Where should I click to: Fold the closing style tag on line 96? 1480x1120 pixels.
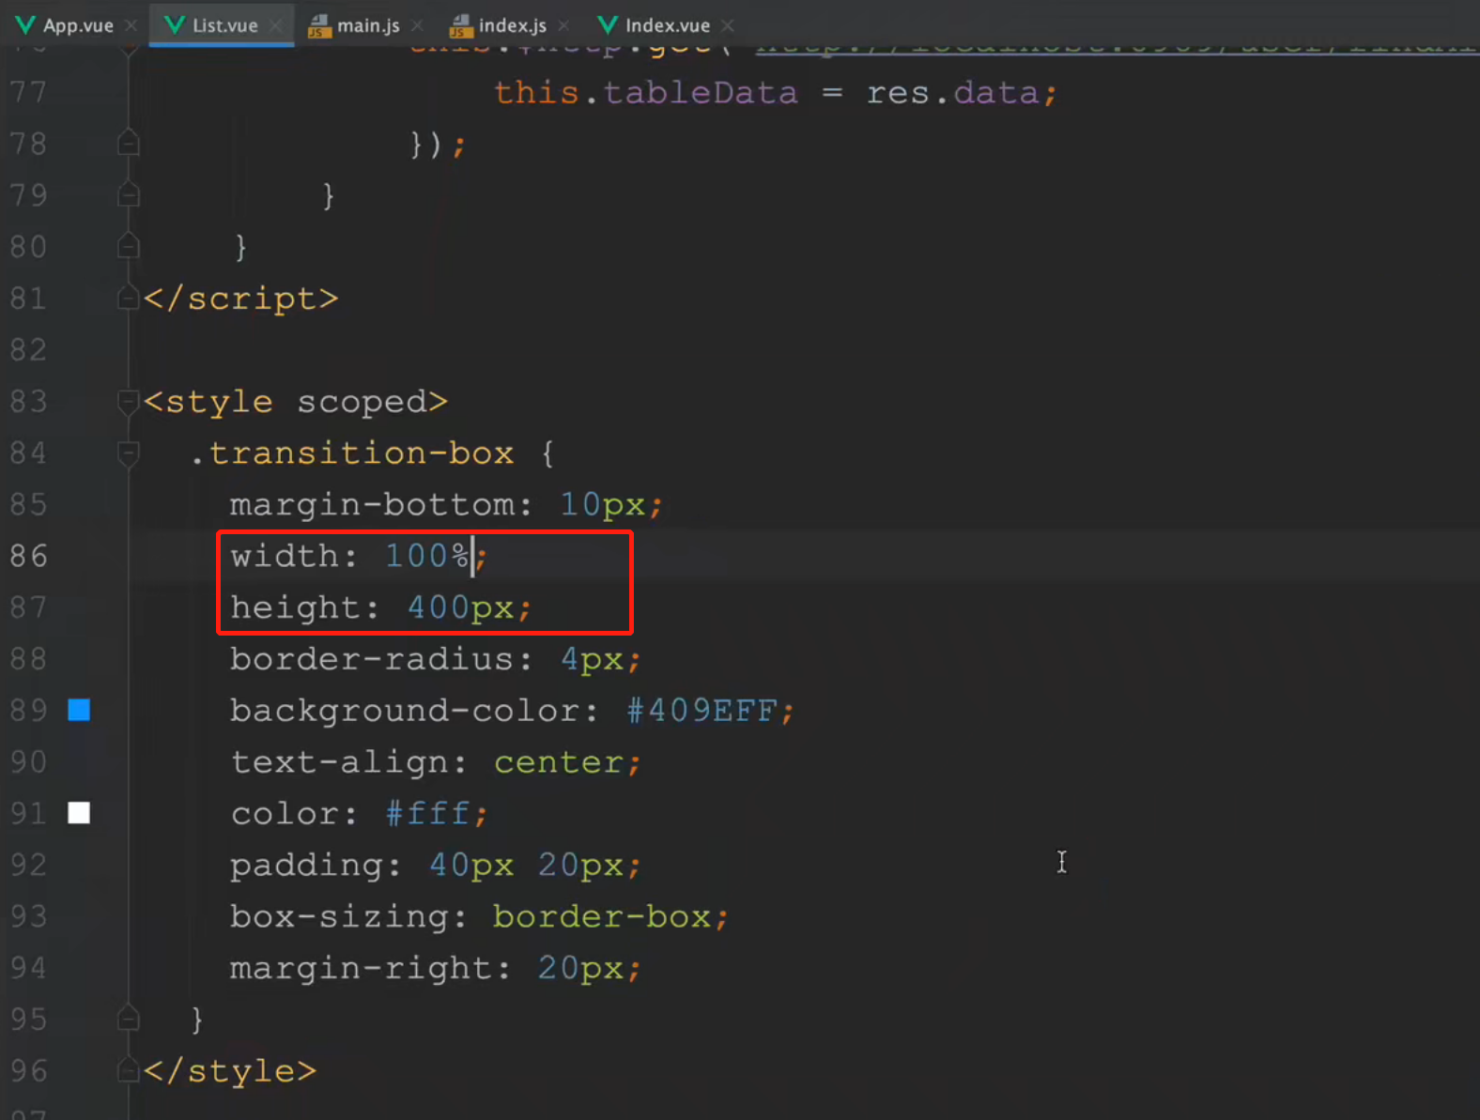pyautogui.click(x=129, y=1070)
